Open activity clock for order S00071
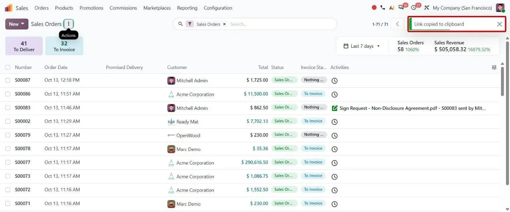Viewport: 510px width, 212px height. [x=335, y=204]
